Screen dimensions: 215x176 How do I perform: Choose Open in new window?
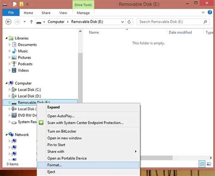coord(88,138)
